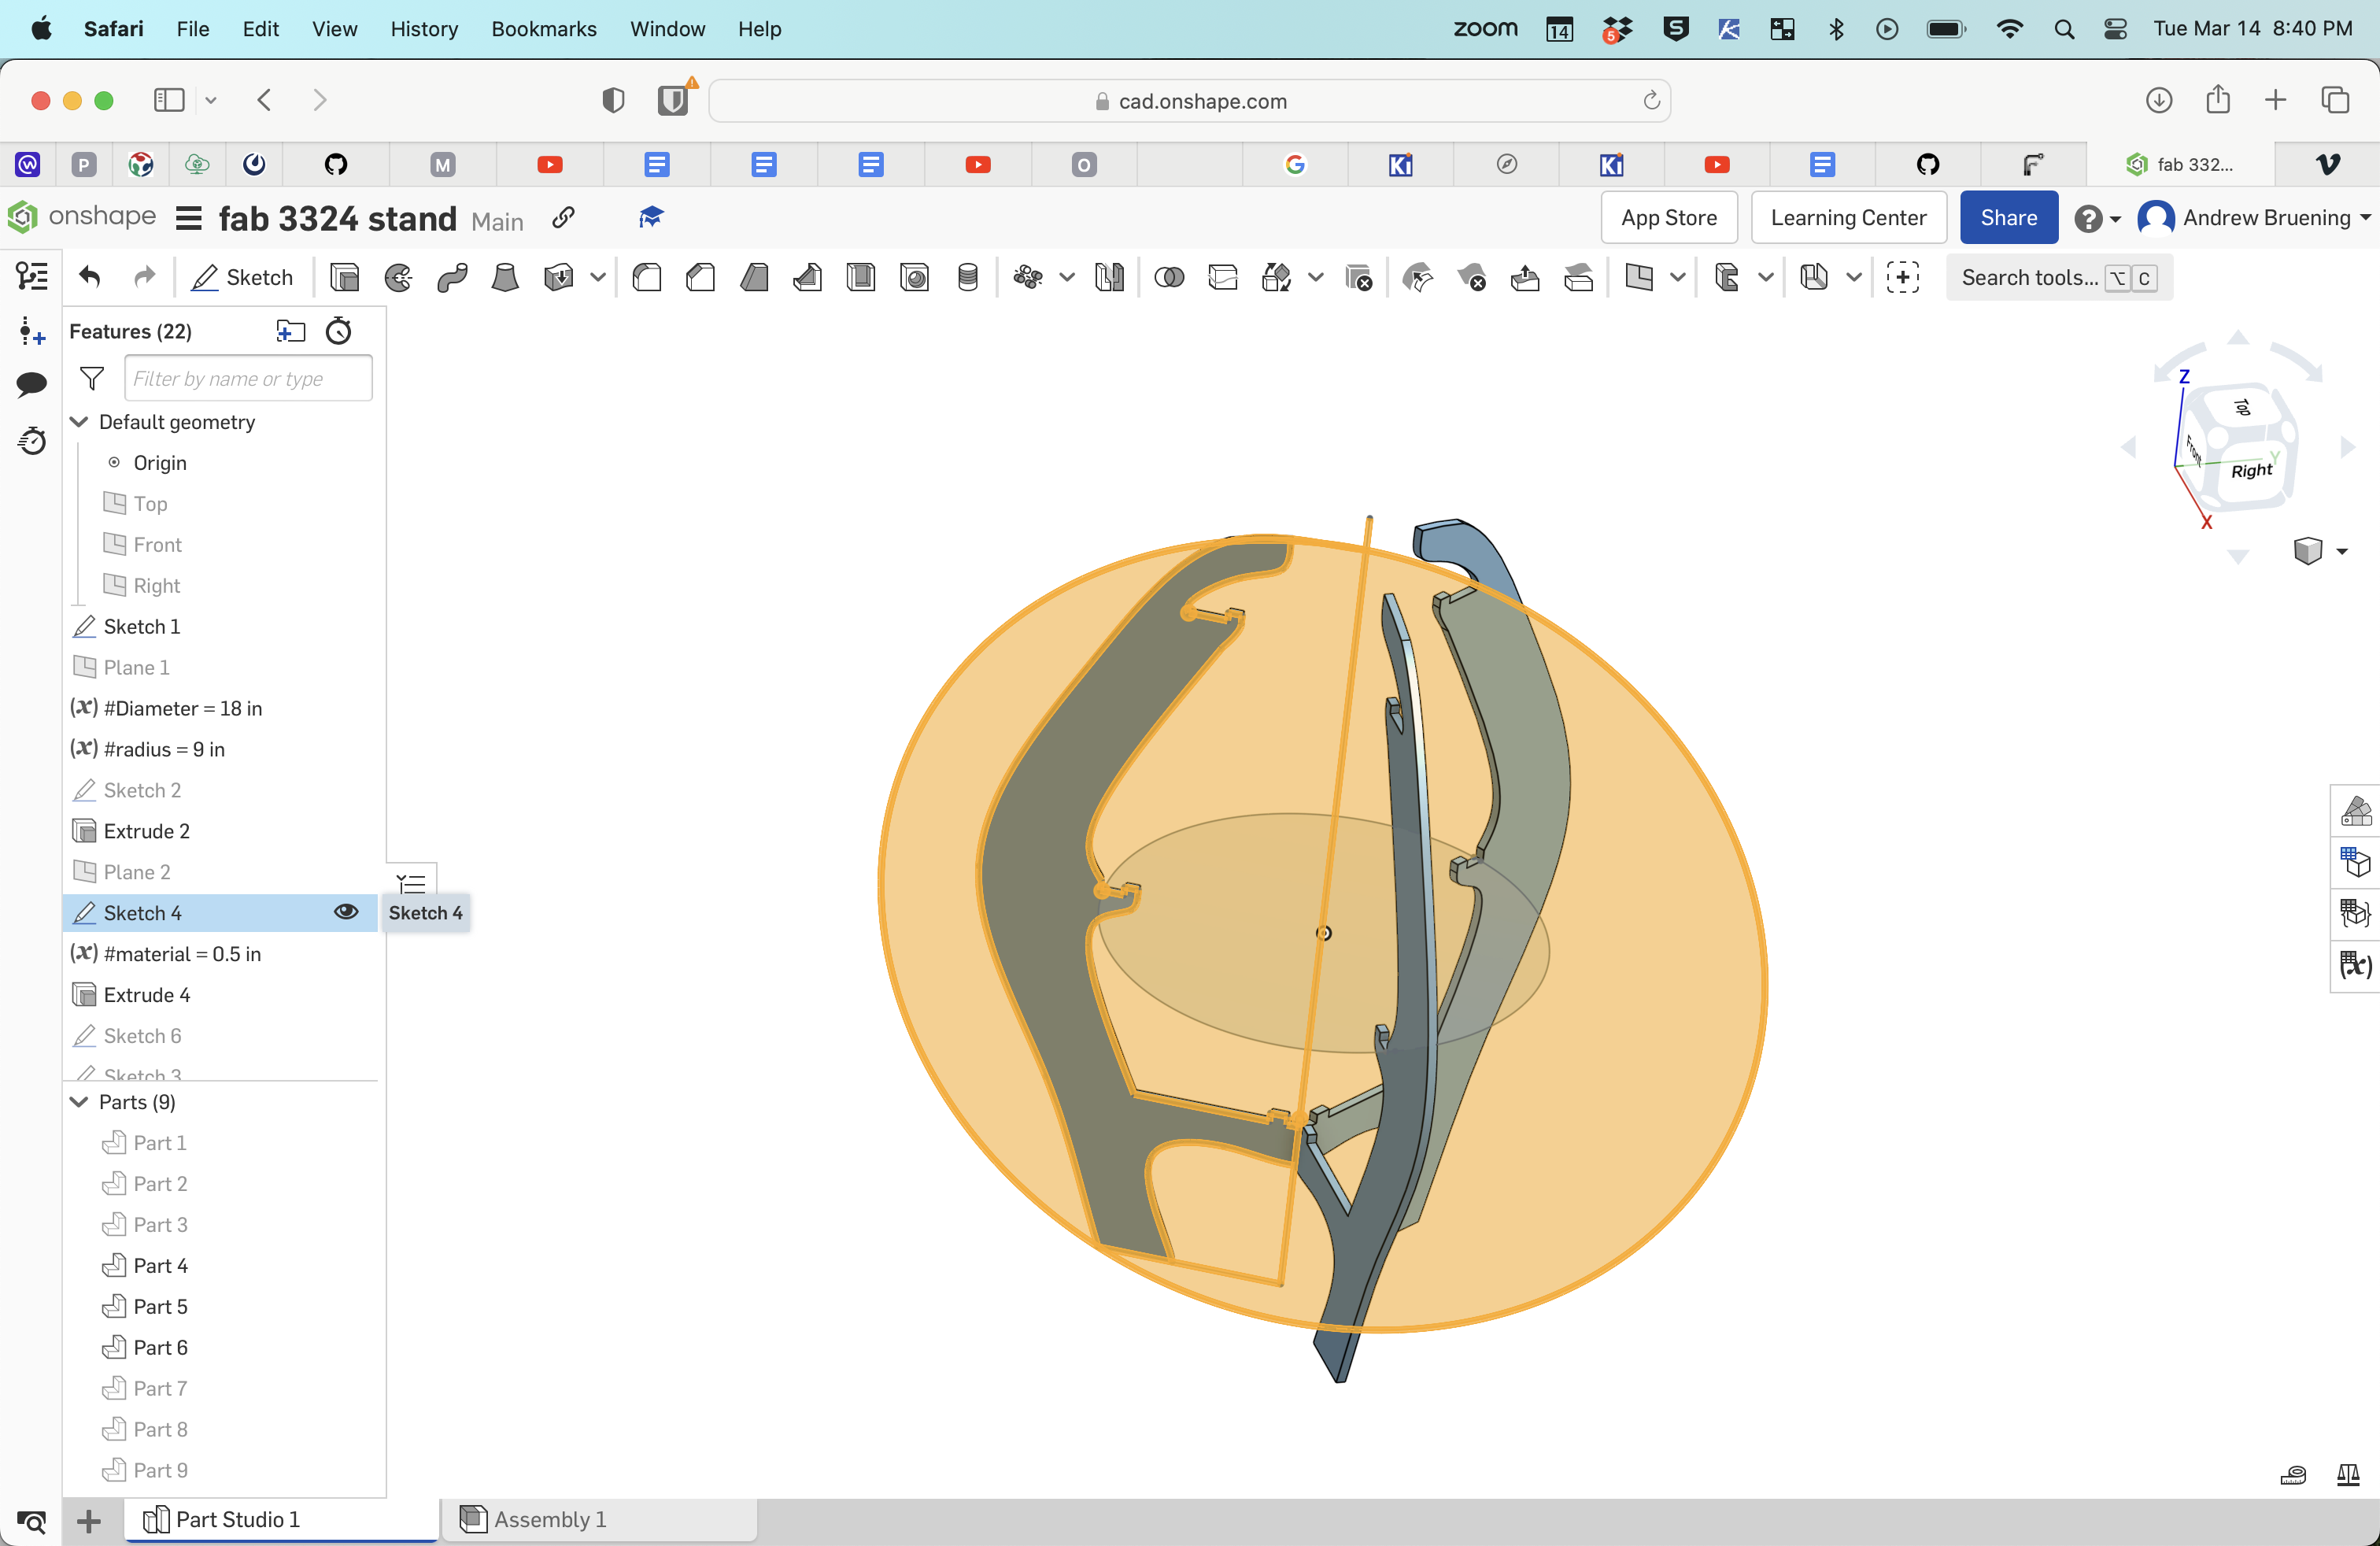The height and width of the screenshot is (1546, 2380).
Task: Collapse the Parts (9) list
Action: pos(79,1102)
